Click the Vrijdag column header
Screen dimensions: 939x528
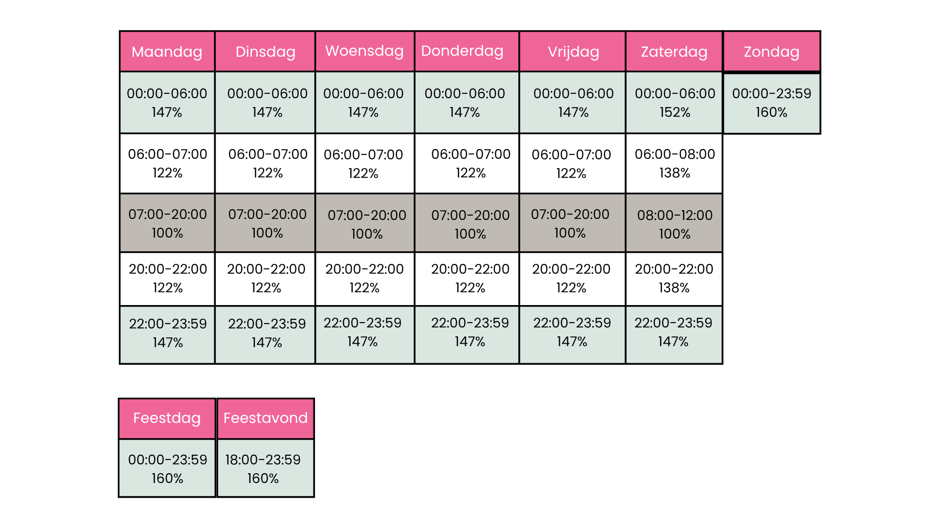(572, 51)
